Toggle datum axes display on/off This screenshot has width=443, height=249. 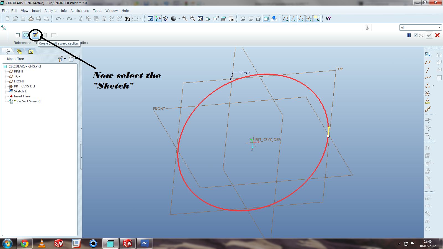pos(293,19)
